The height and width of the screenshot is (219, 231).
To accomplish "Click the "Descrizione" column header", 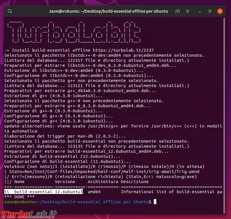I will click(135, 182).
